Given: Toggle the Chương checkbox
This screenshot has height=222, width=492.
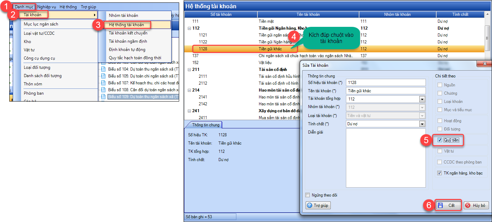Looking at the screenshot, I should [x=440, y=93].
